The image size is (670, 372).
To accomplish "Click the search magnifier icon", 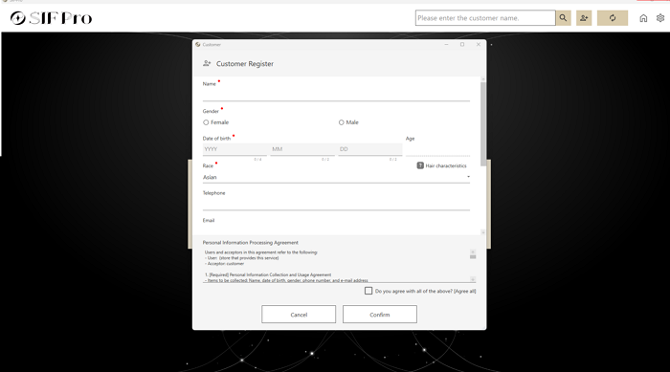I will 563,18.
